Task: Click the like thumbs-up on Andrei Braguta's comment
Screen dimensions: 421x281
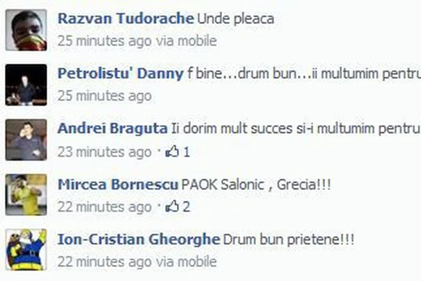Action: pyautogui.click(x=172, y=151)
